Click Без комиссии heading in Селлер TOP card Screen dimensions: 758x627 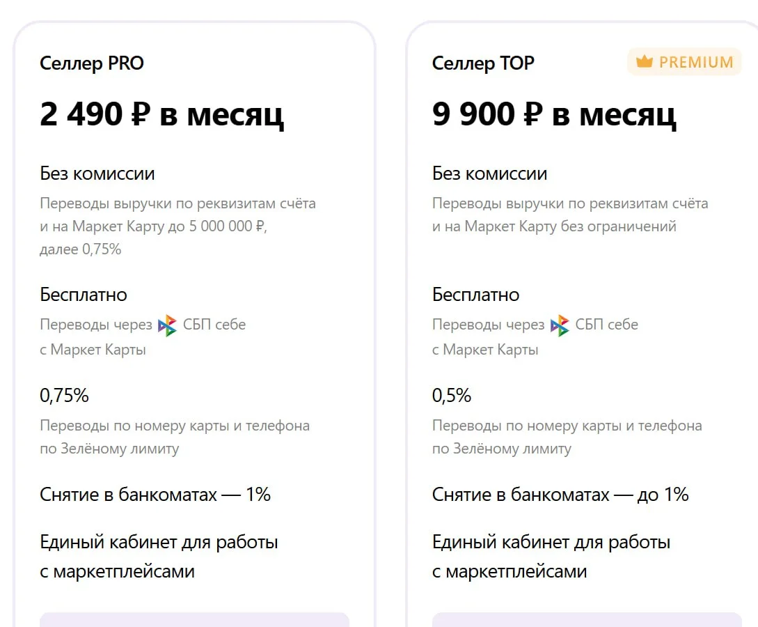(489, 173)
